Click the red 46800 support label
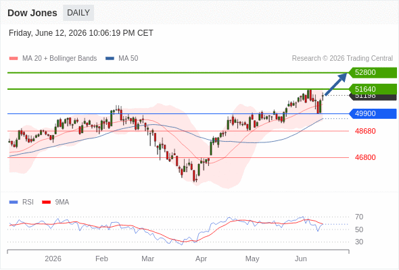Viewport: 399px width, 270px height. 365,157
